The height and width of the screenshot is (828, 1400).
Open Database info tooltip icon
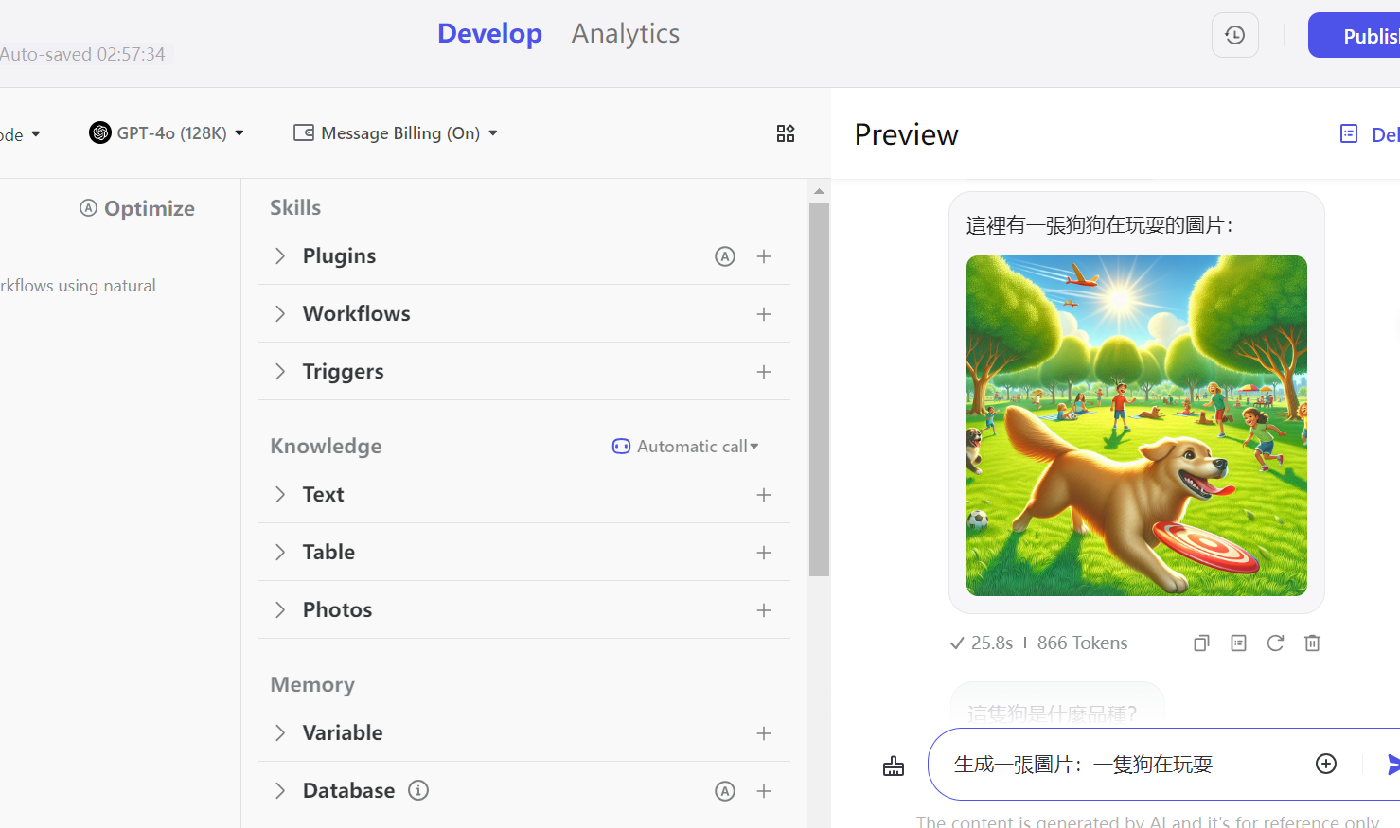(x=418, y=790)
